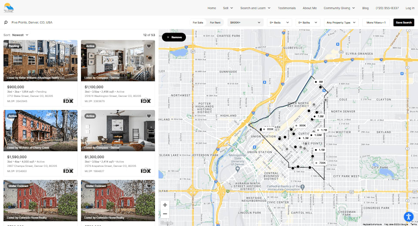Click IDX logo on the $1,590,000 listing
The width and height of the screenshot is (418, 226).
(68, 171)
